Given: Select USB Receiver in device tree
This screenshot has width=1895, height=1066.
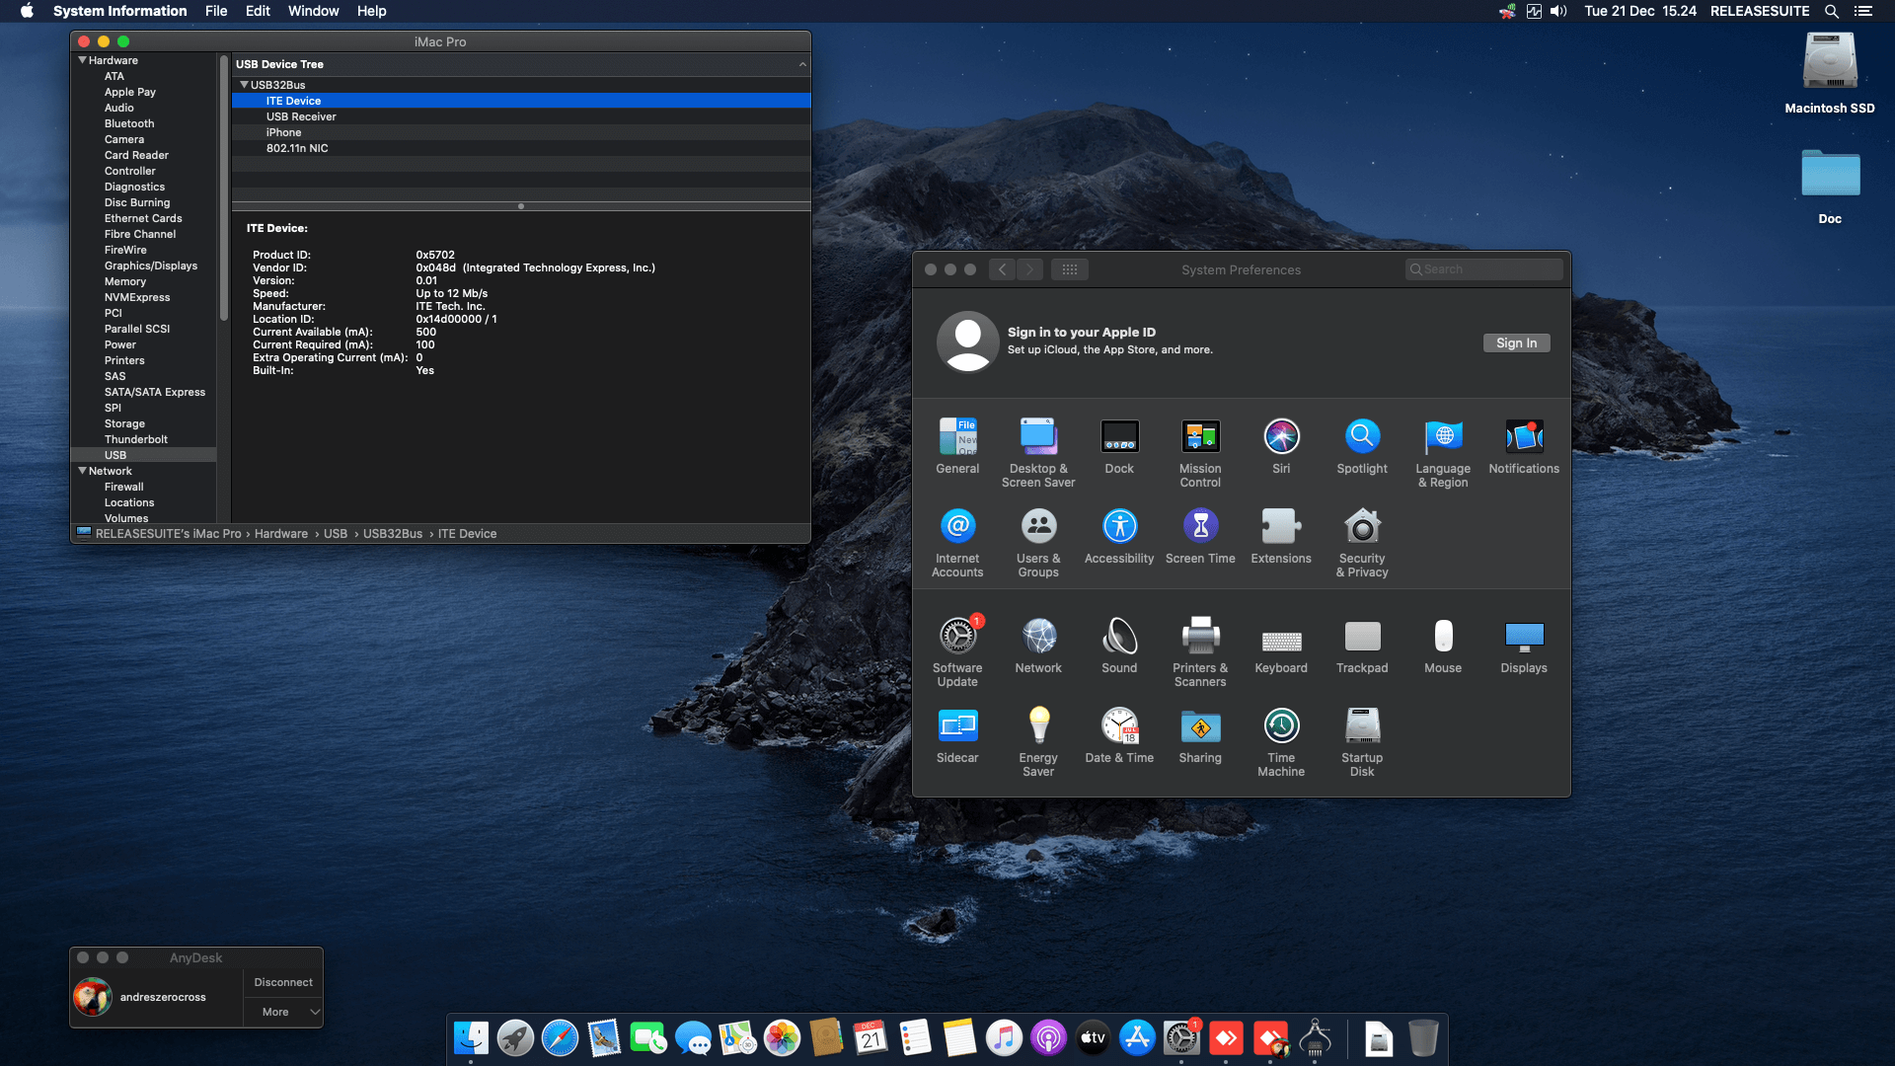Looking at the screenshot, I should pyautogui.click(x=521, y=116).
